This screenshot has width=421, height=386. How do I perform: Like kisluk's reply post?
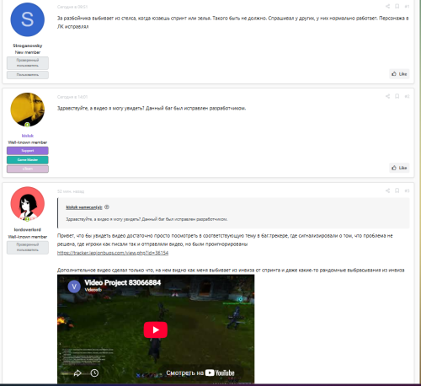pos(399,168)
